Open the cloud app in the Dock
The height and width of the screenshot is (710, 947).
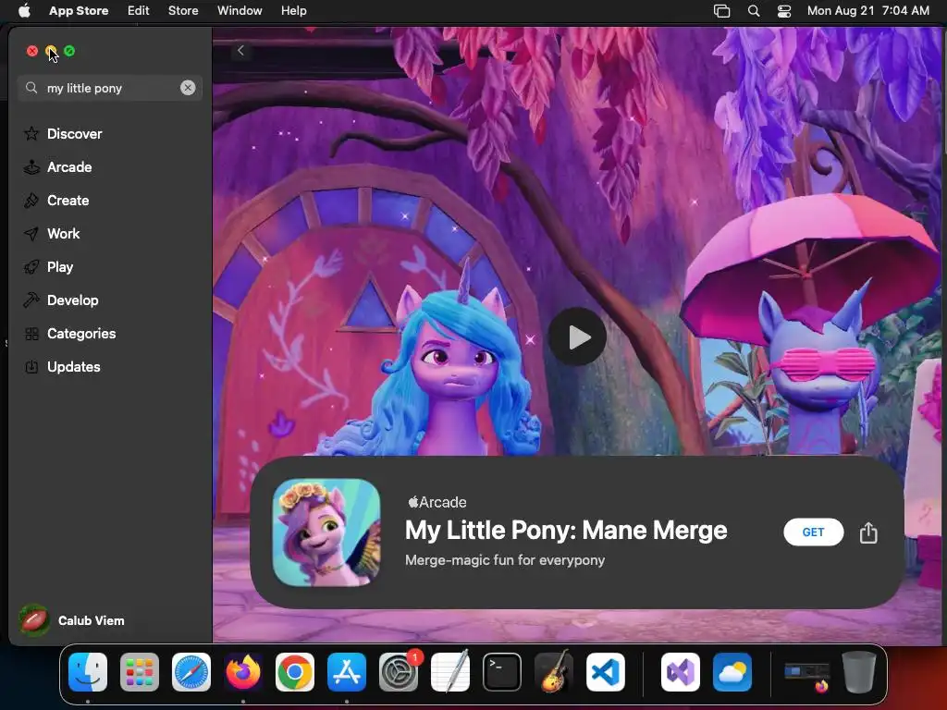pos(732,671)
